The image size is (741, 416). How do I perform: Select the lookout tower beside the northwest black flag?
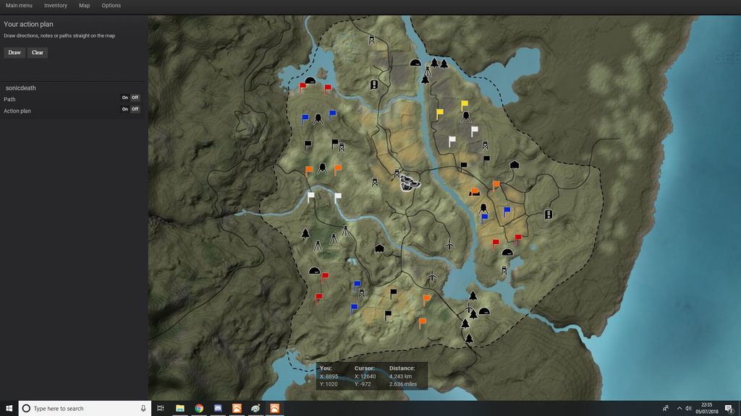[x=342, y=147]
